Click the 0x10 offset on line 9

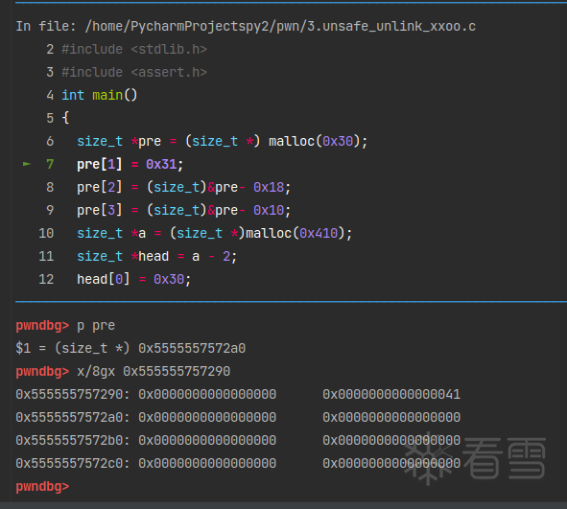(x=269, y=210)
